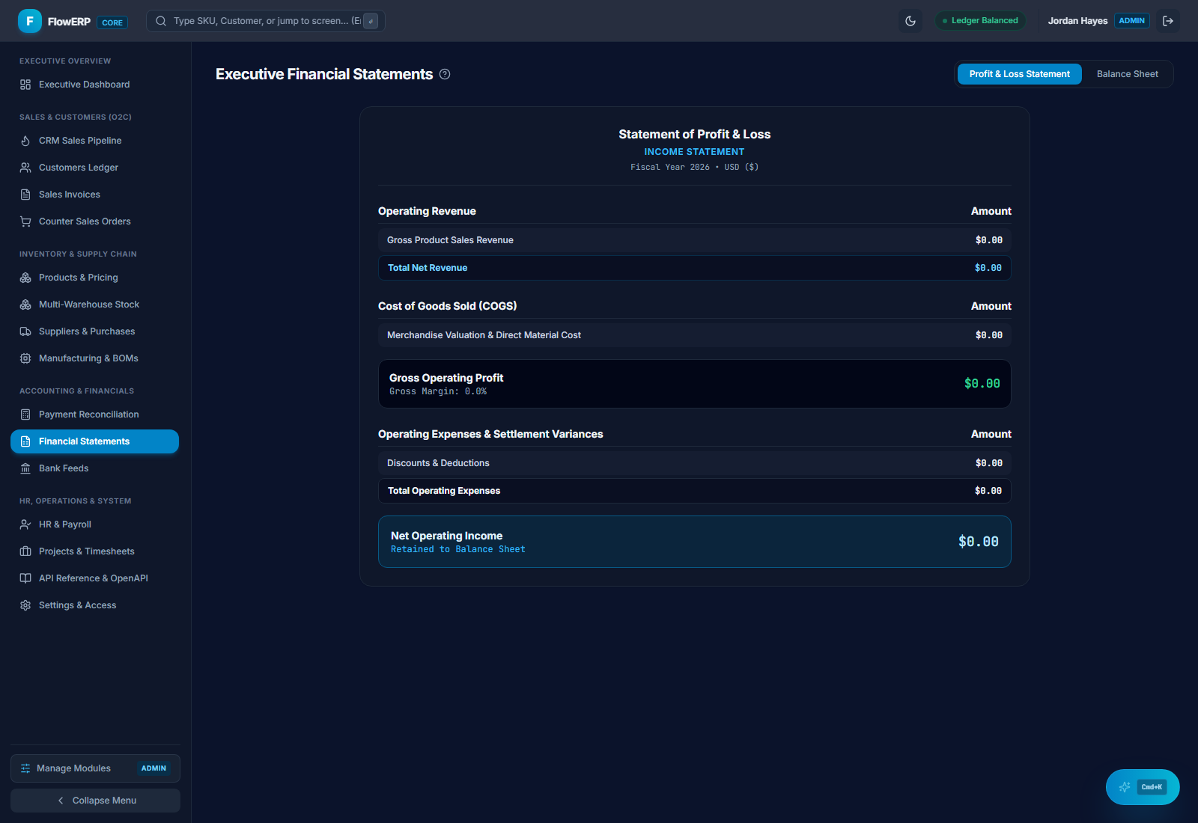Open help icon next to Executive Financial Statements

[445, 74]
